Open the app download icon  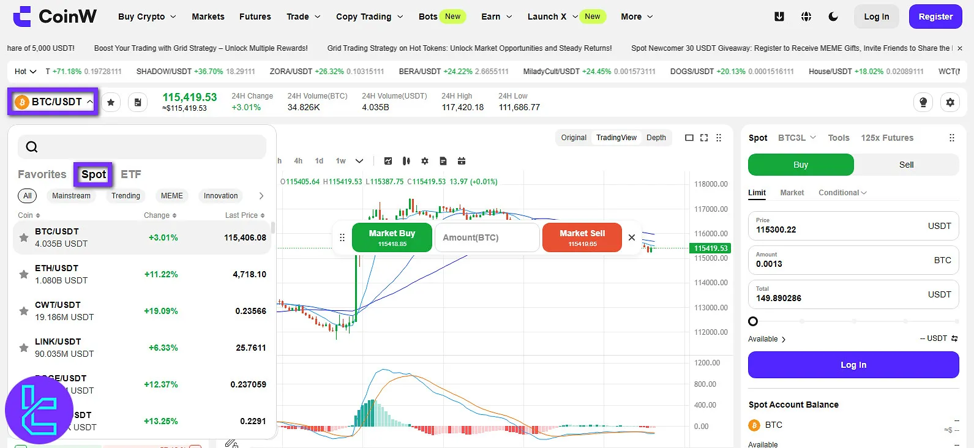click(x=779, y=17)
